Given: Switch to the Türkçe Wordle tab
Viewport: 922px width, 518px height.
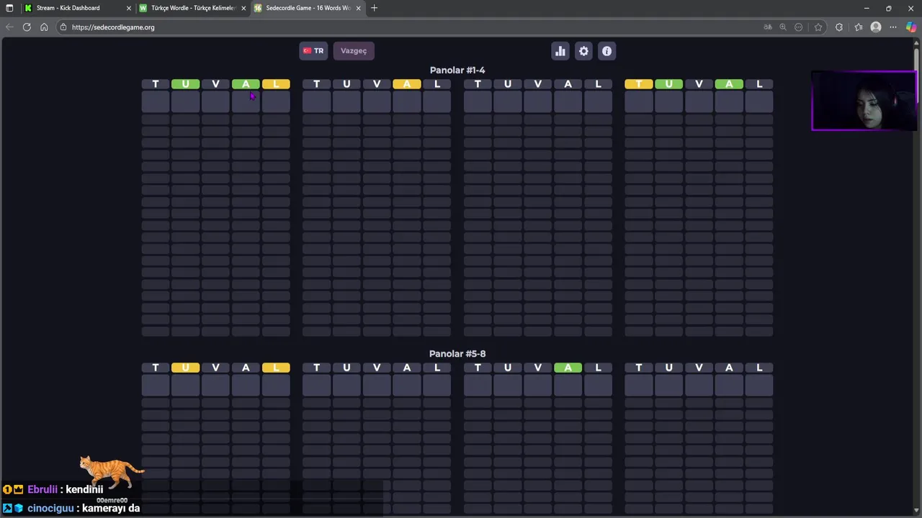Looking at the screenshot, I should point(192,8).
